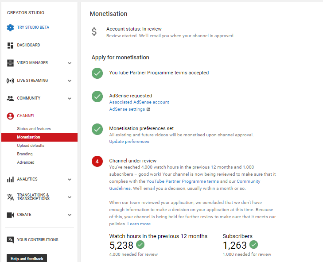
Task: Click the green check beside Partner Programme terms
Action: [x=97, y=73]
